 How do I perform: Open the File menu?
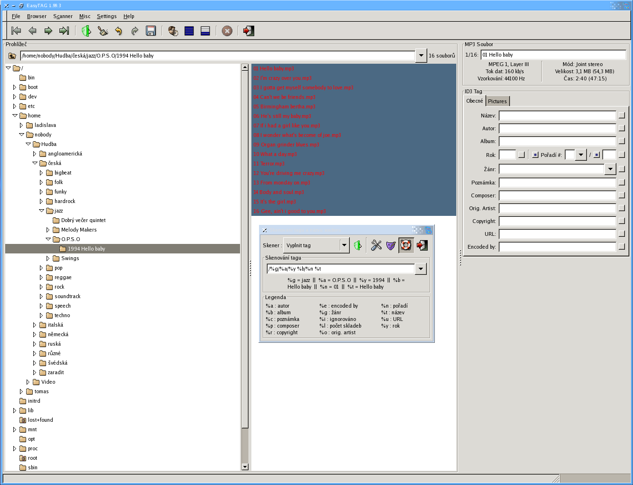(x=16, y=16)
